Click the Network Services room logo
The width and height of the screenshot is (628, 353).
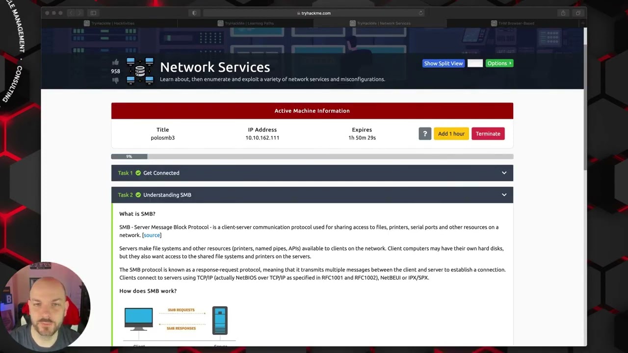140,71
